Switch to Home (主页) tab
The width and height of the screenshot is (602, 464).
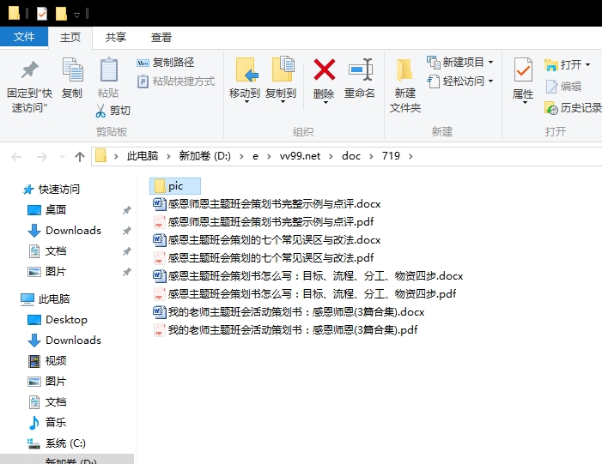click(70, 37)
